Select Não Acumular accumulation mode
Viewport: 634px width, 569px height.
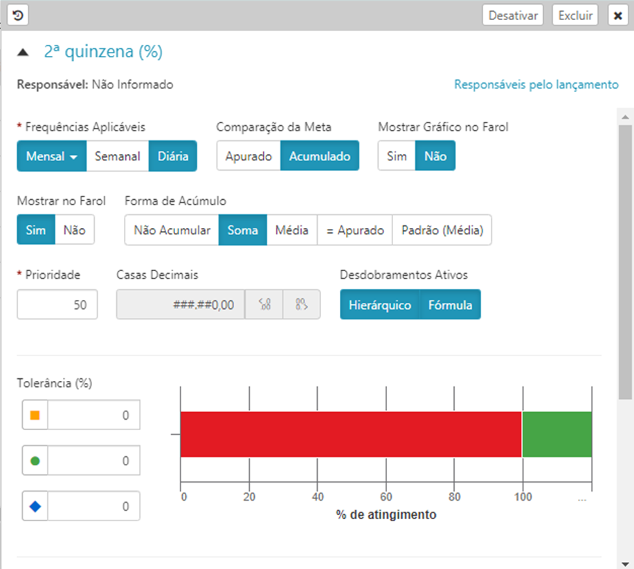172,230
